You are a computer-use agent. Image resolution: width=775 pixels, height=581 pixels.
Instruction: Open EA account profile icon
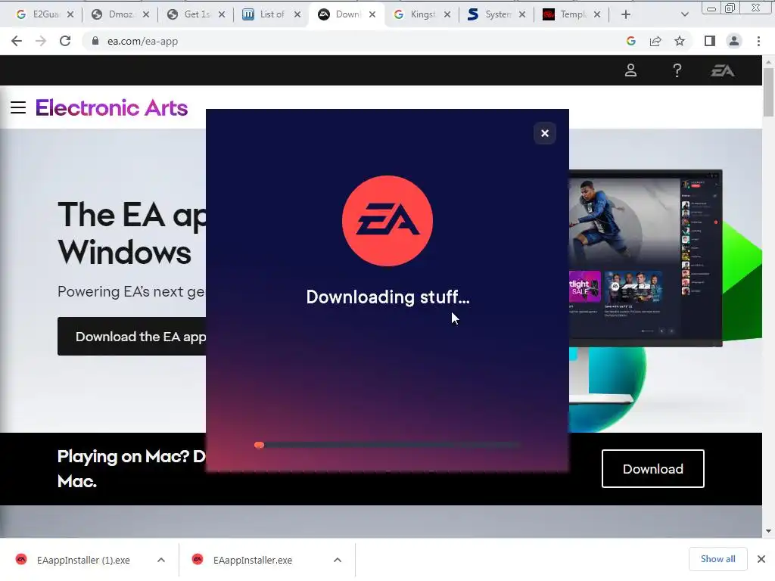[x=630, y=70]
